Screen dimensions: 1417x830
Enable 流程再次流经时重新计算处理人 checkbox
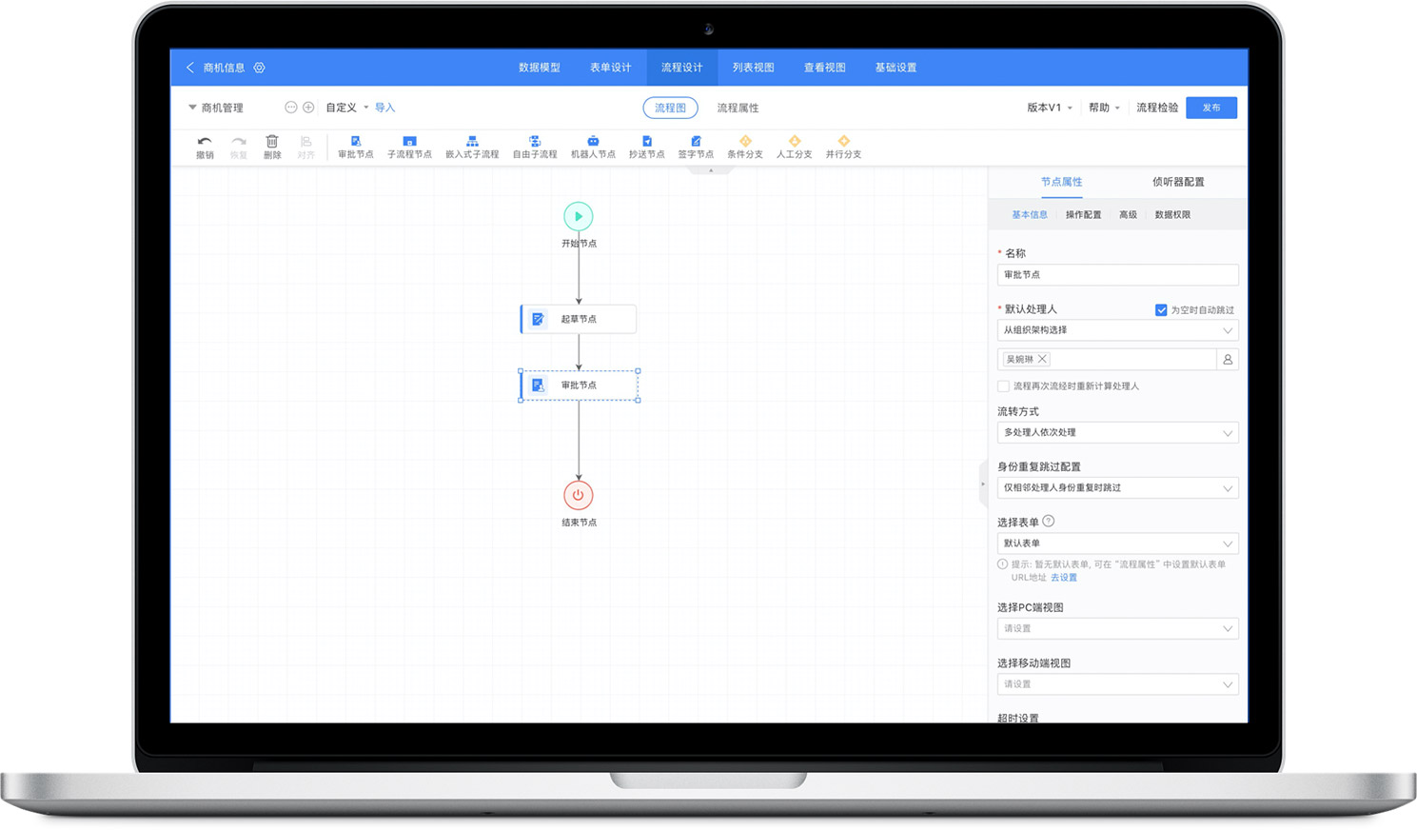coord(1003,386)
